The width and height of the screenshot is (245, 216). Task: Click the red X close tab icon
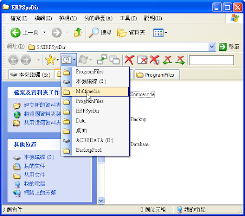(x=129, y=60)
